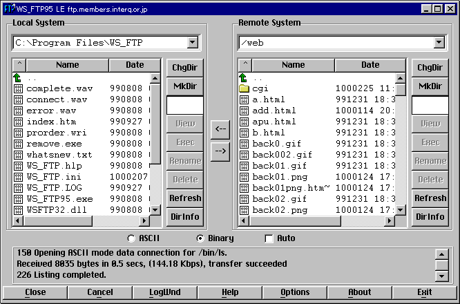Click the file icon beside a.html
The height and width of the screenshot is (304, 460).
pyautogui.click(x=244, y=99)
